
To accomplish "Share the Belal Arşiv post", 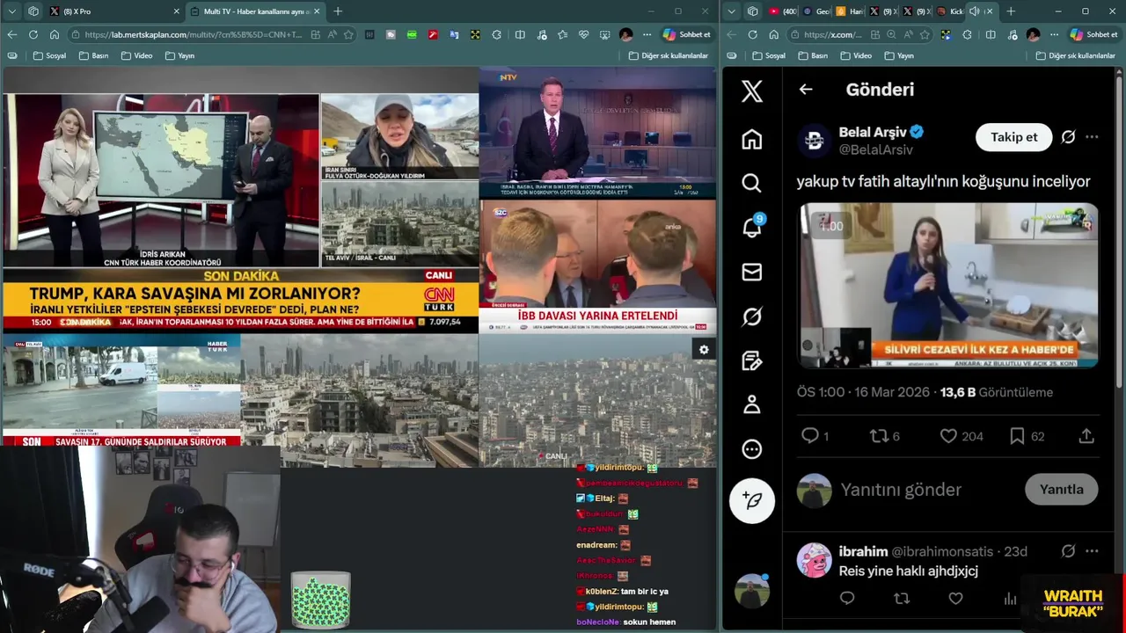I will pos(1086,436).
